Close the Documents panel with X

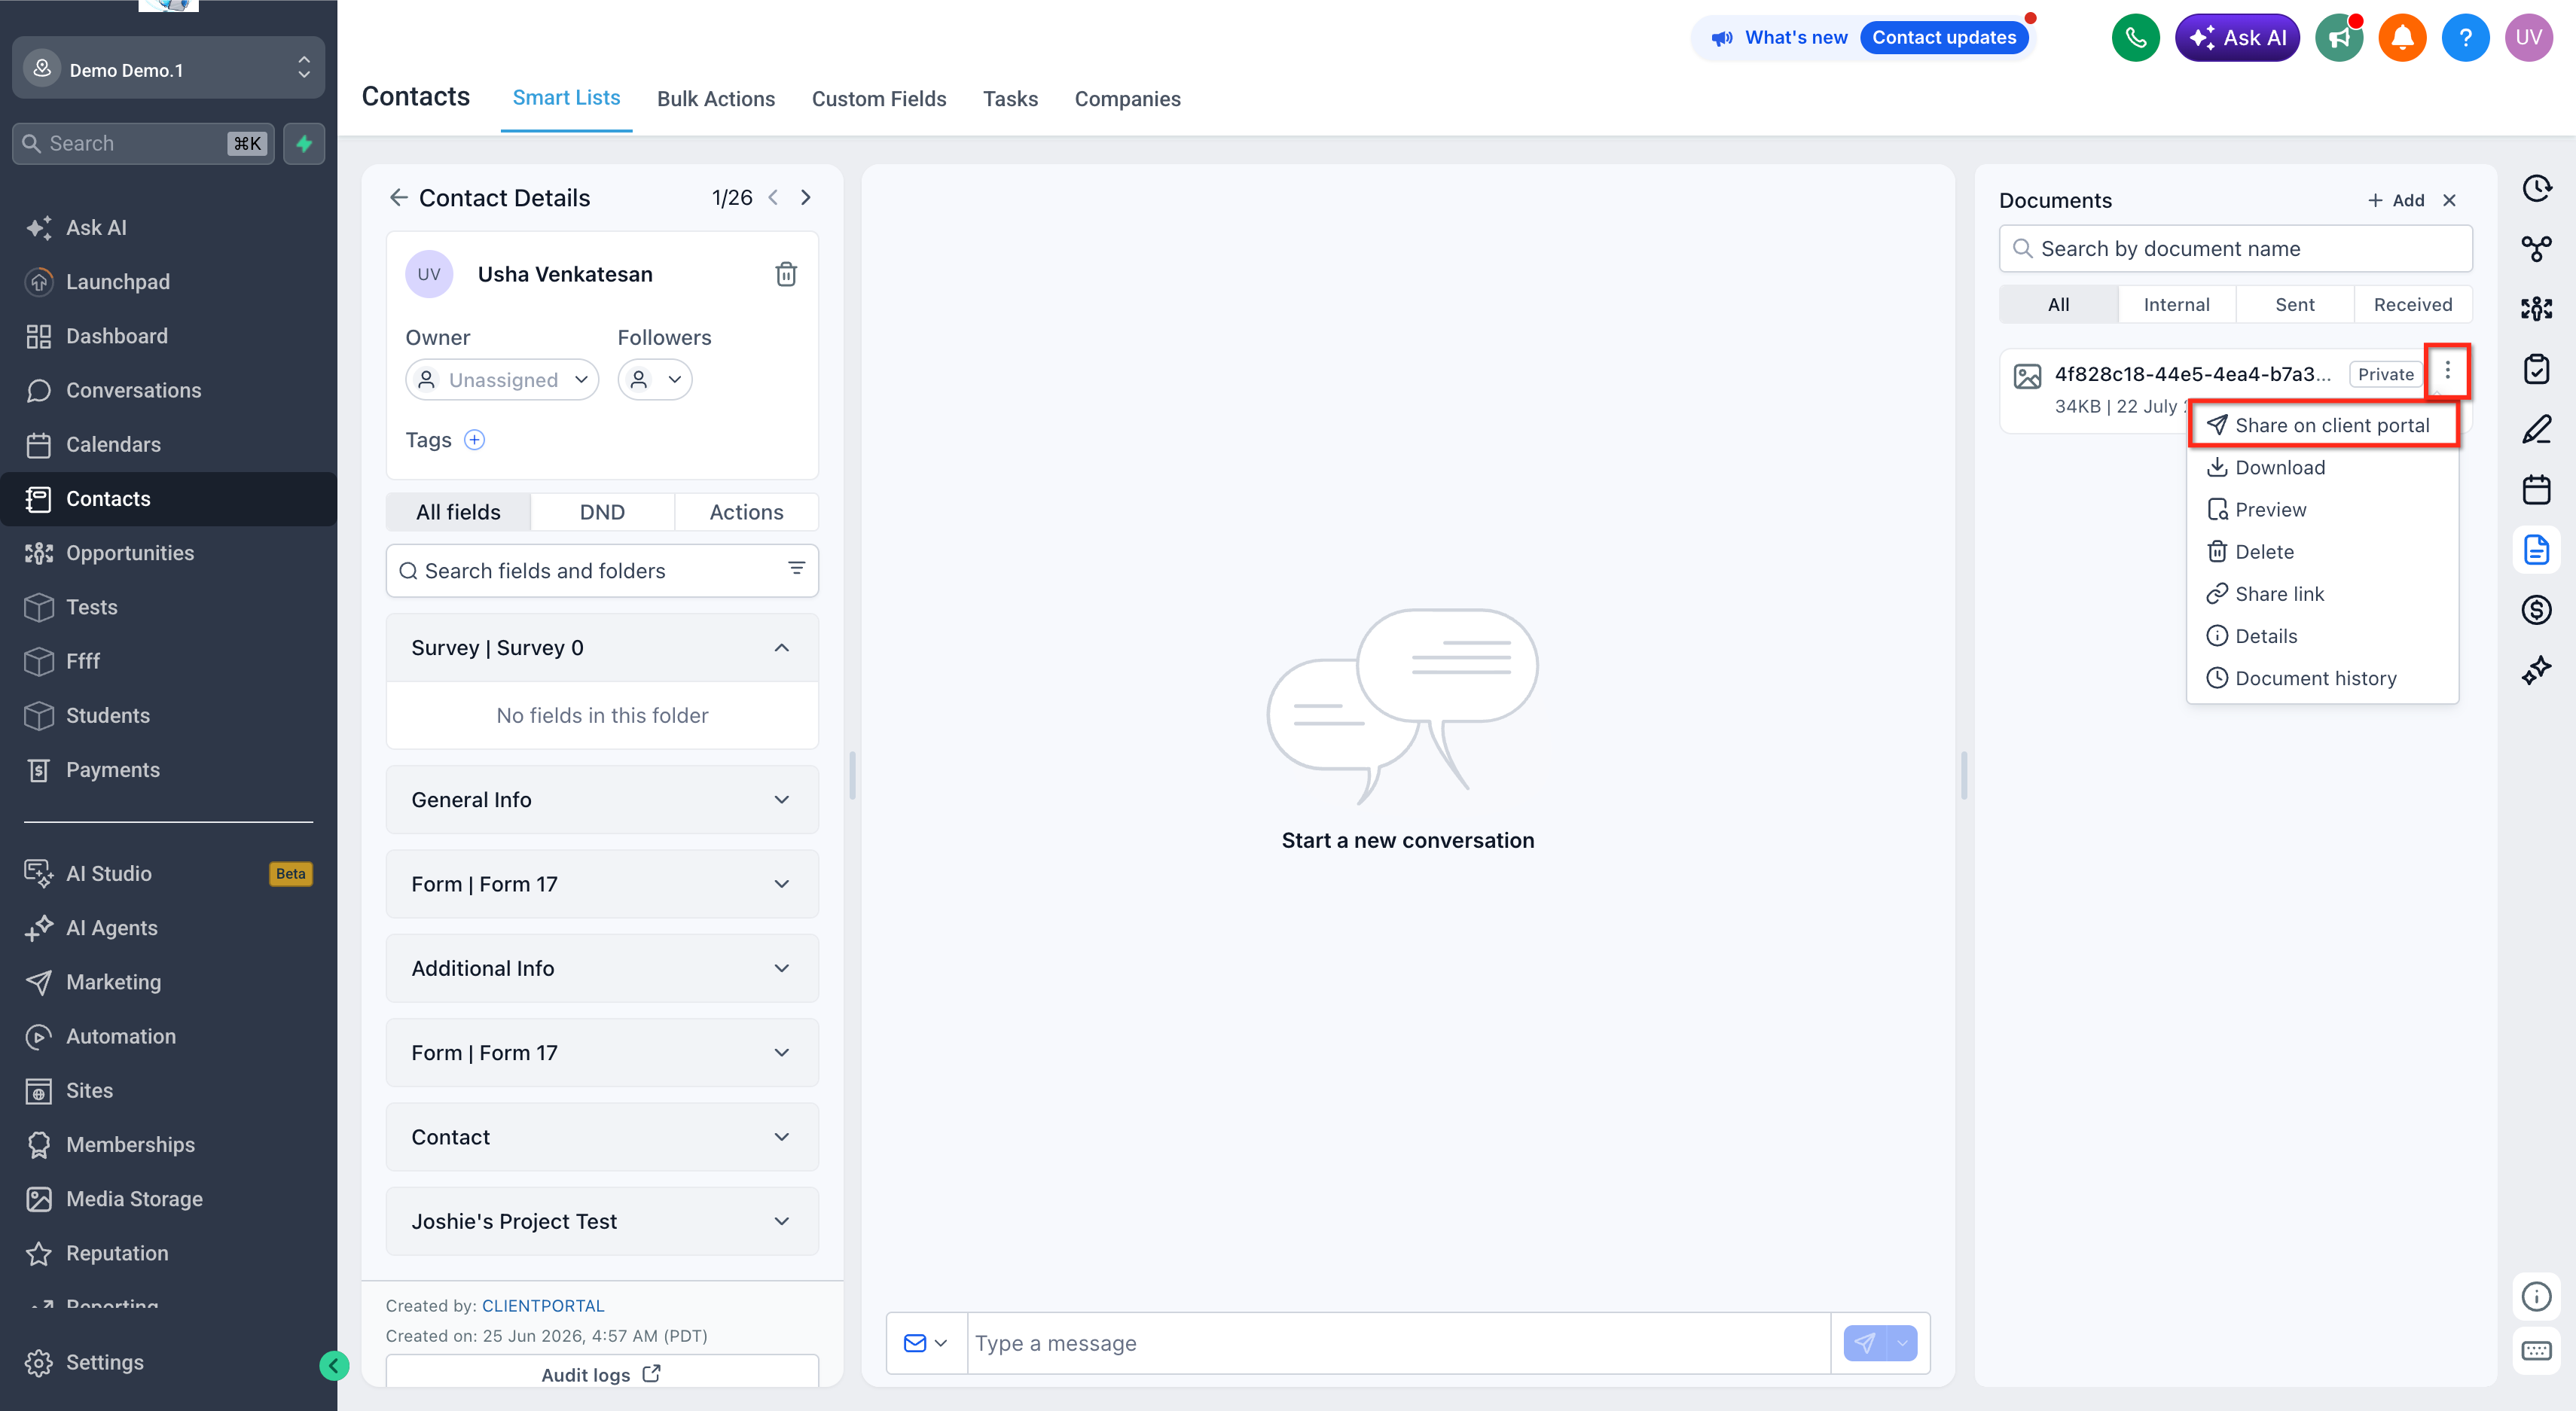[2450, 200]
